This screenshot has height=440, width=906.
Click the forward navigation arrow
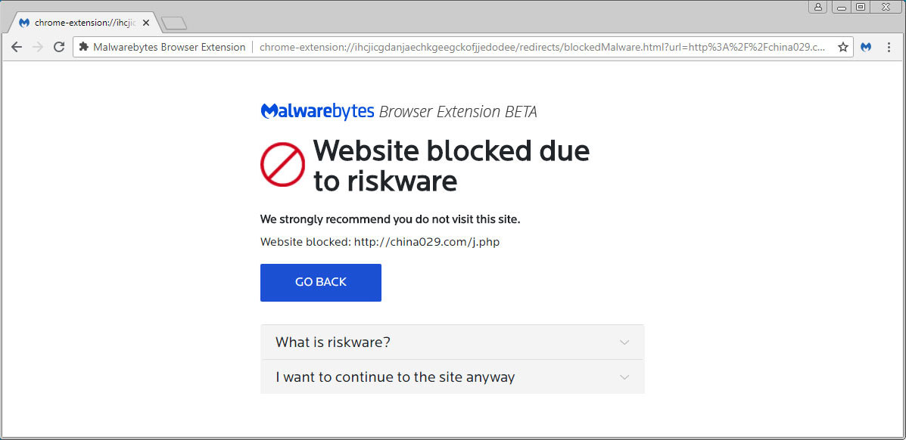(x=38, y=47)
